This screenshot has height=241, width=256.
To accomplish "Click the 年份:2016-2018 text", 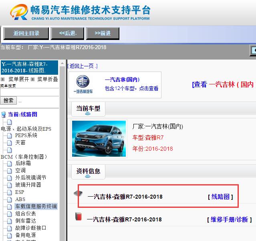I will [153, 149].
